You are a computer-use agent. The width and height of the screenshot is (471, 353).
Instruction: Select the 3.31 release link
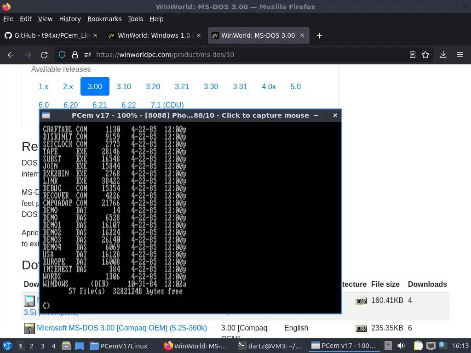[x=240, y=86]
